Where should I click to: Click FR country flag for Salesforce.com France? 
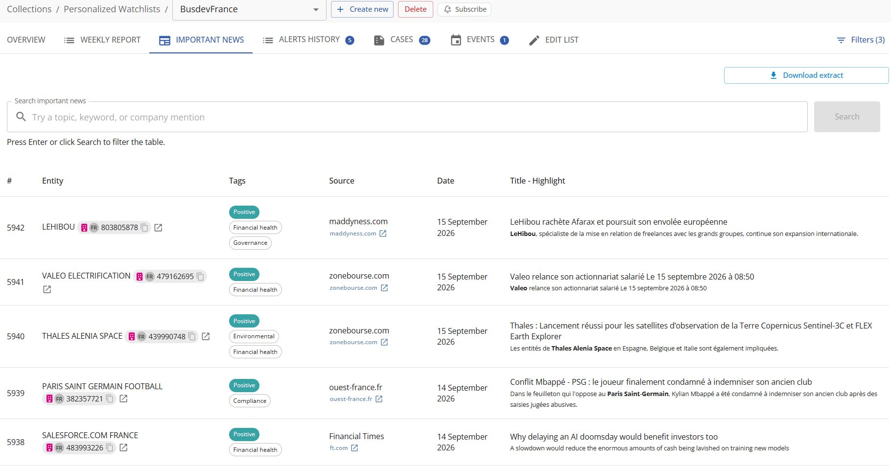[59, 447]
